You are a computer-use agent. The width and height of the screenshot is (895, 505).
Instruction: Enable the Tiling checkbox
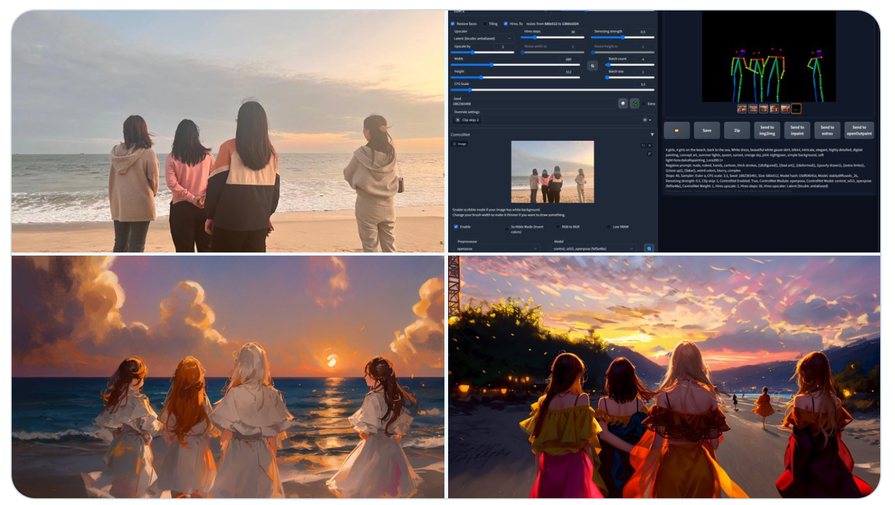pos(484,23)
